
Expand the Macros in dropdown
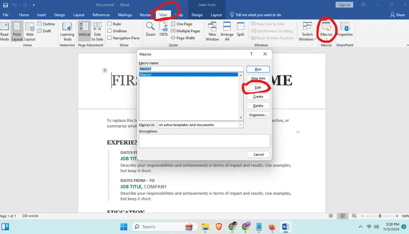pyautogui.click(x=240, y=125)
